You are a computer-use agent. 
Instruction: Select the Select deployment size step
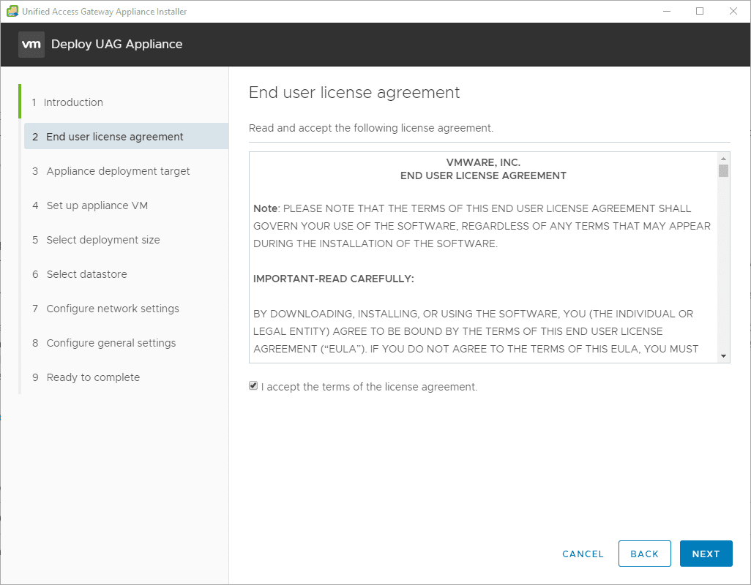102,240
